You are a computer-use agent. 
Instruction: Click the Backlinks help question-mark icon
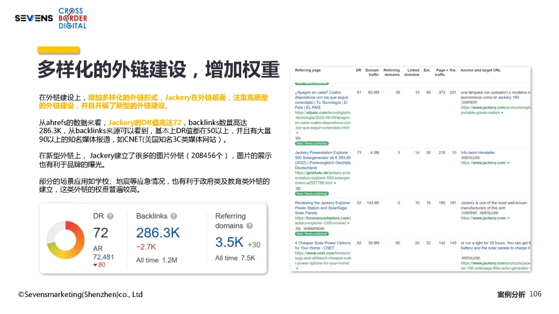coord(173,216)
